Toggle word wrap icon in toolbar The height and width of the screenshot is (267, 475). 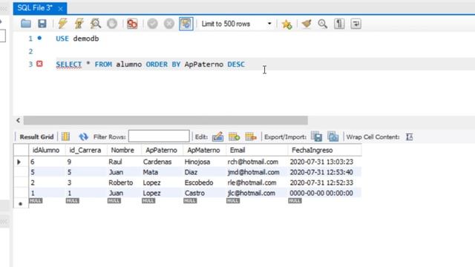pos(356,24)
